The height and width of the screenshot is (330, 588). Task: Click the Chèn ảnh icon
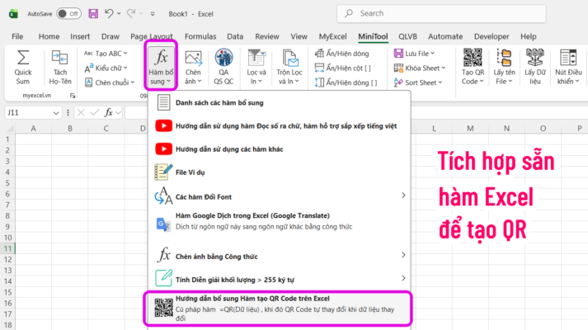click(x=194, y=66)
